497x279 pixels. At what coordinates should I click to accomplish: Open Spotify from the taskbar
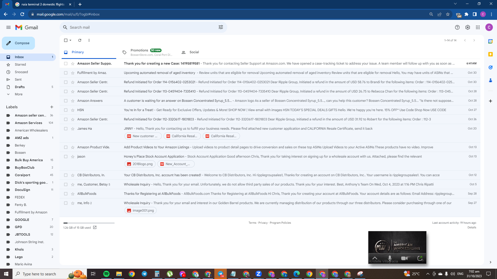(x=106, y=274)
